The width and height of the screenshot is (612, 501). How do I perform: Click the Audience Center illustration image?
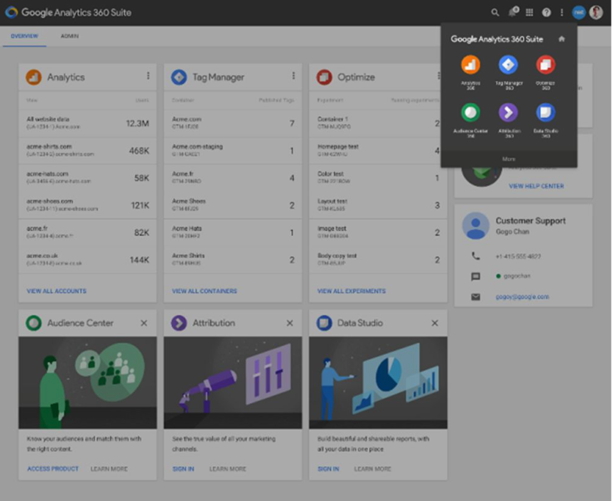87,383
